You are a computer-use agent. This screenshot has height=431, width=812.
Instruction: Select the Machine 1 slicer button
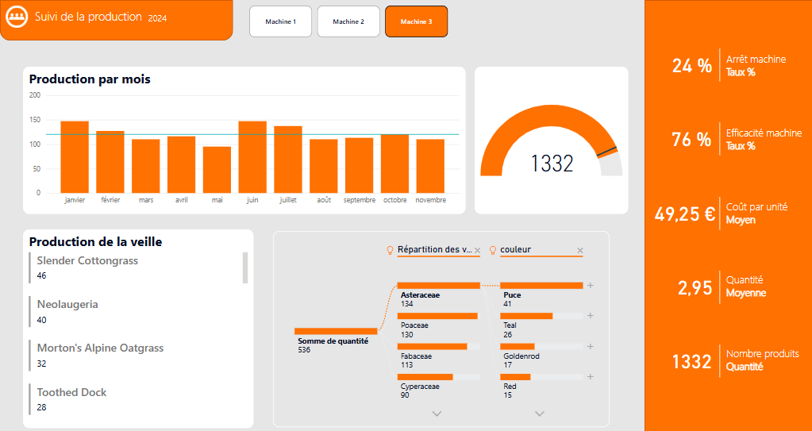[280, 21]
